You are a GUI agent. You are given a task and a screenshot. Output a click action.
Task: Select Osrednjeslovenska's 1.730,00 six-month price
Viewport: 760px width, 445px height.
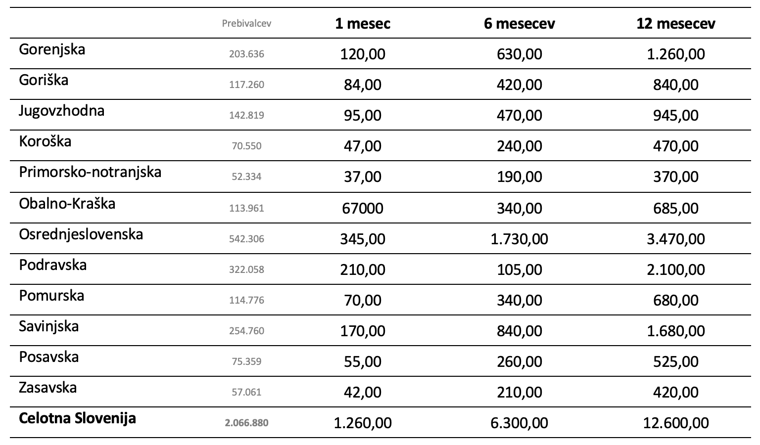(519, 239)
